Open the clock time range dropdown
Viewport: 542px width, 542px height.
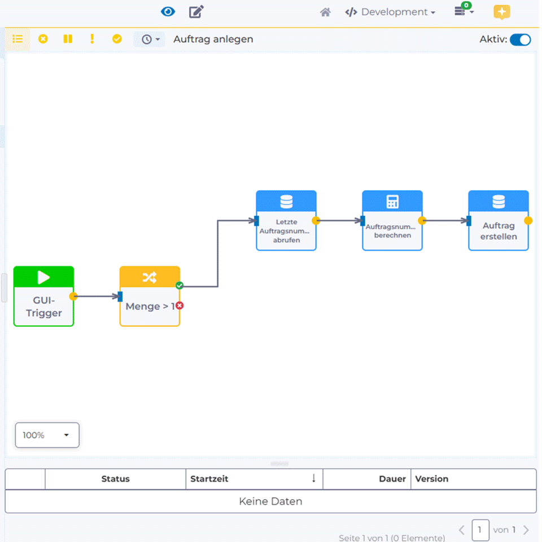coord(150,40)
